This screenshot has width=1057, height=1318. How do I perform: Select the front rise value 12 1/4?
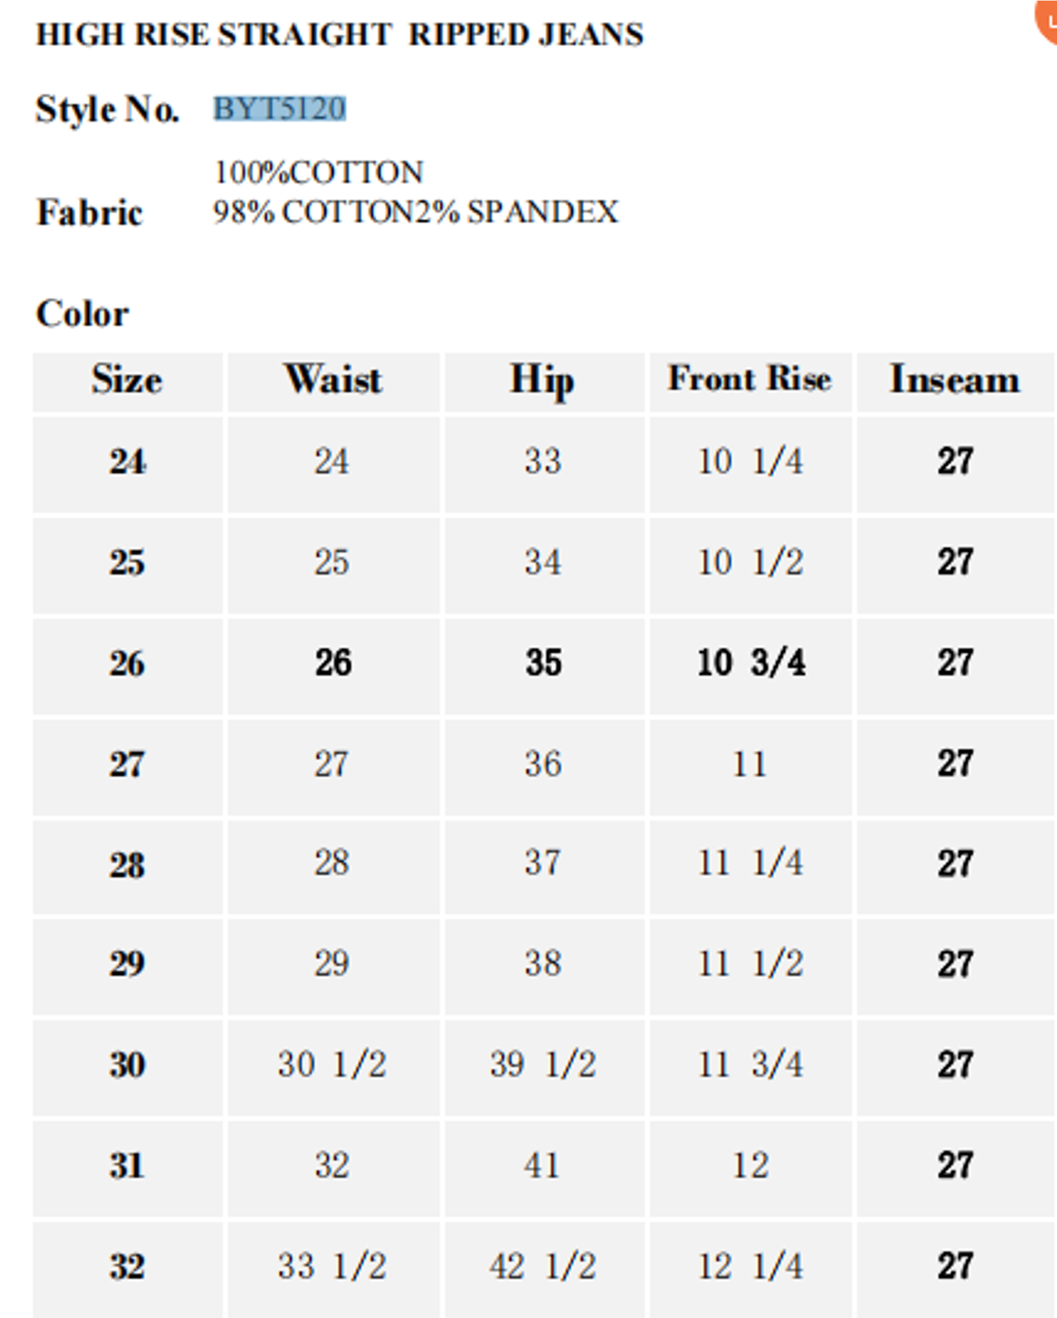751,1266
